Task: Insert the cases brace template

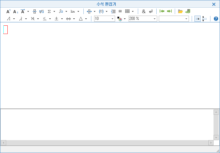Action: (x=113, y=11)
